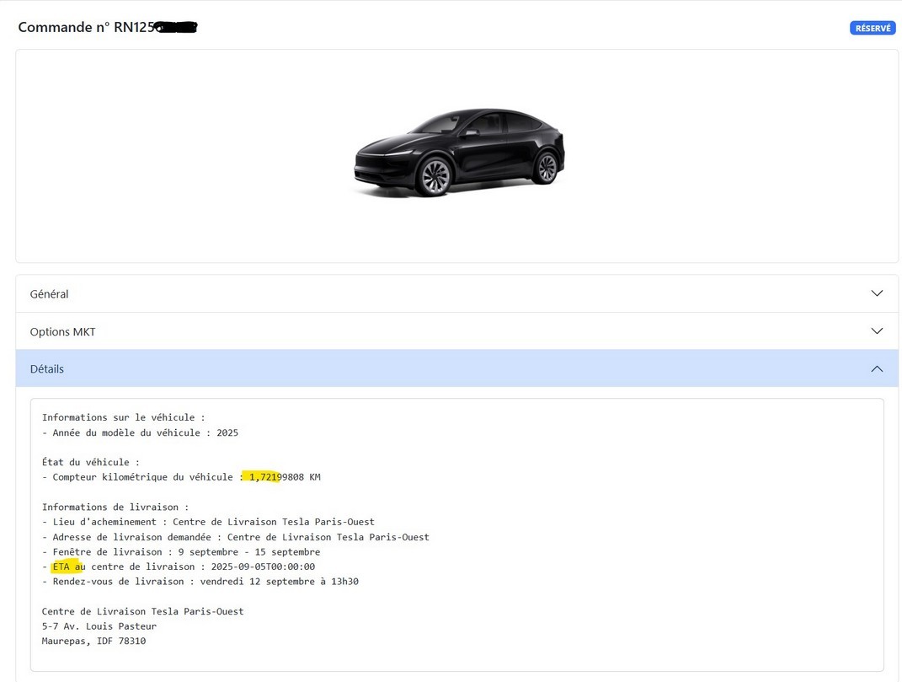This screenshot has height=682, width=902.
Task: Click the odometer value 1,72199808 KM
Action: tap(285, 477)
